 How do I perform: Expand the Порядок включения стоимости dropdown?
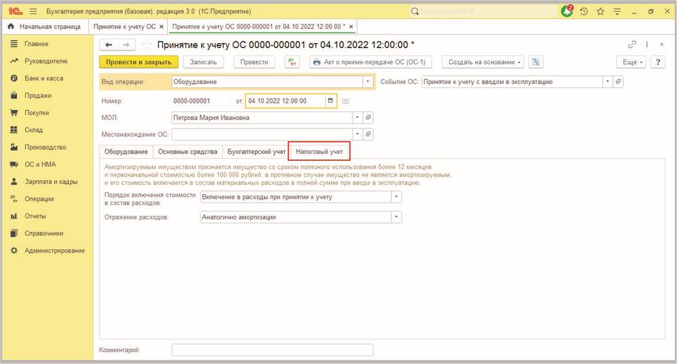click(x=396, y=197)
